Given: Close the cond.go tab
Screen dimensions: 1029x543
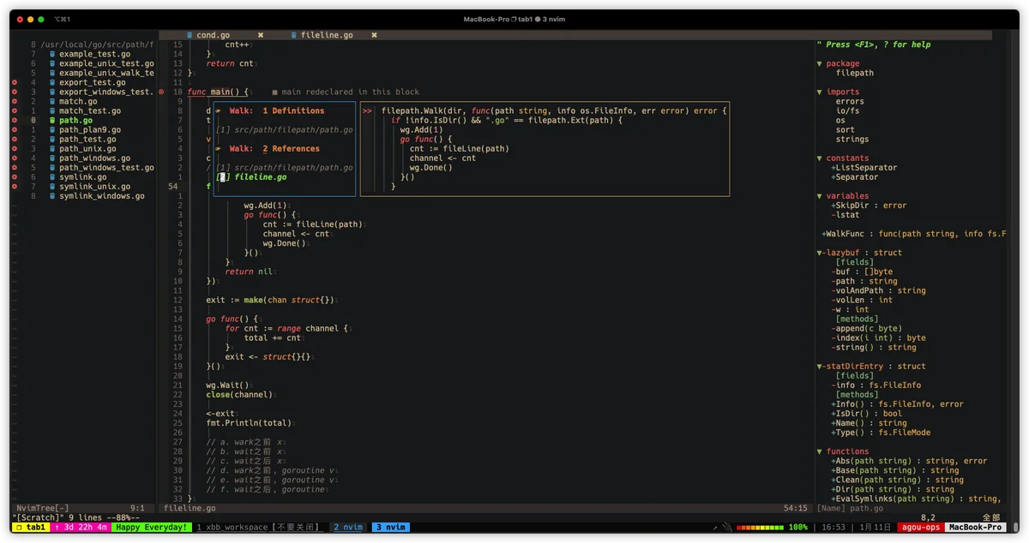Looking at the screenshot, I should tap(261, 35).
